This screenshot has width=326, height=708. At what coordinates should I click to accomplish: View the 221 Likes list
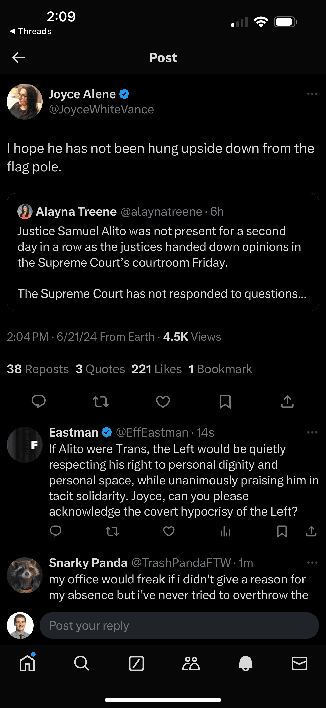pos(156,369)
